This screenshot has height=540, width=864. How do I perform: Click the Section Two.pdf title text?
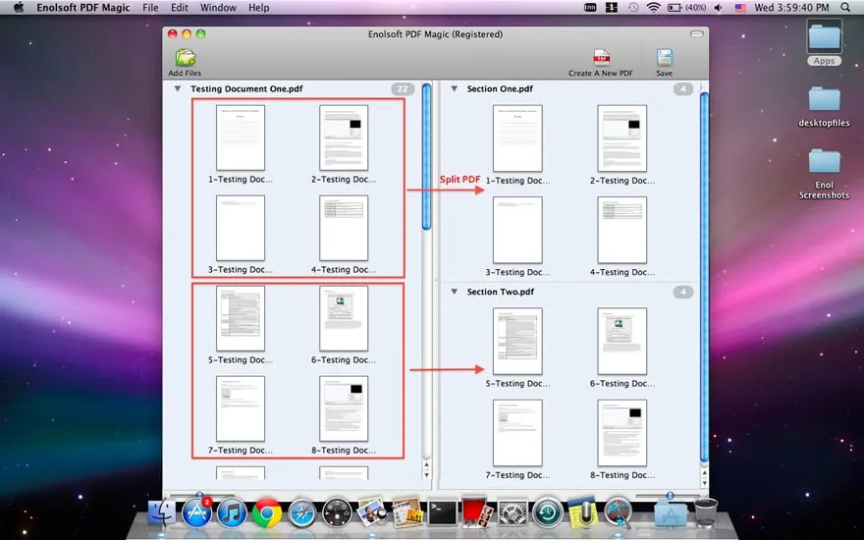tap(501, 292)
